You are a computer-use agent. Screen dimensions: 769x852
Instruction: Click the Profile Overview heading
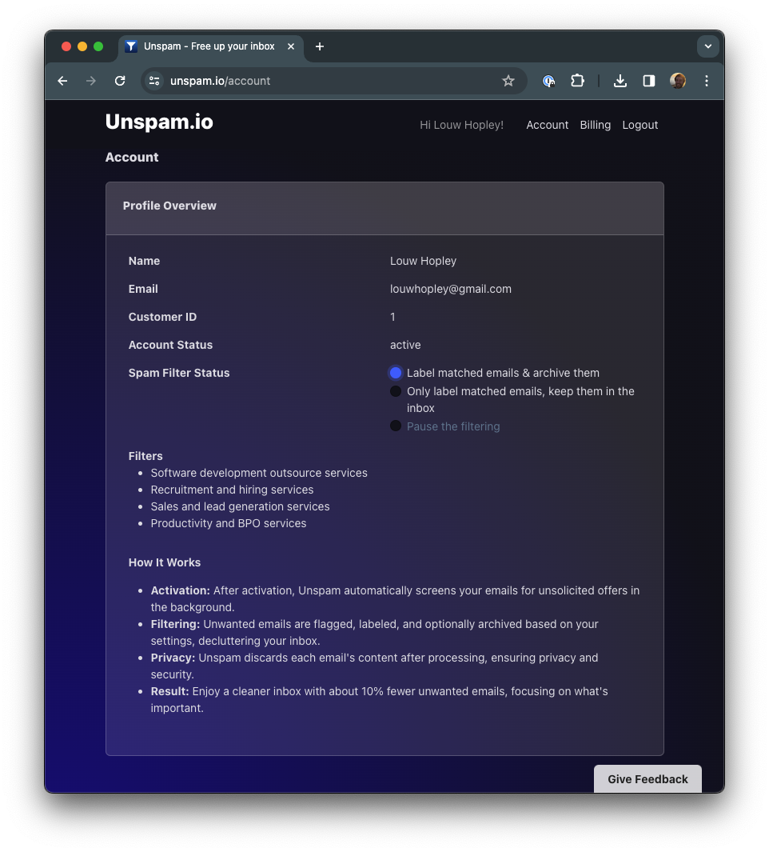(x=169, y=206)
